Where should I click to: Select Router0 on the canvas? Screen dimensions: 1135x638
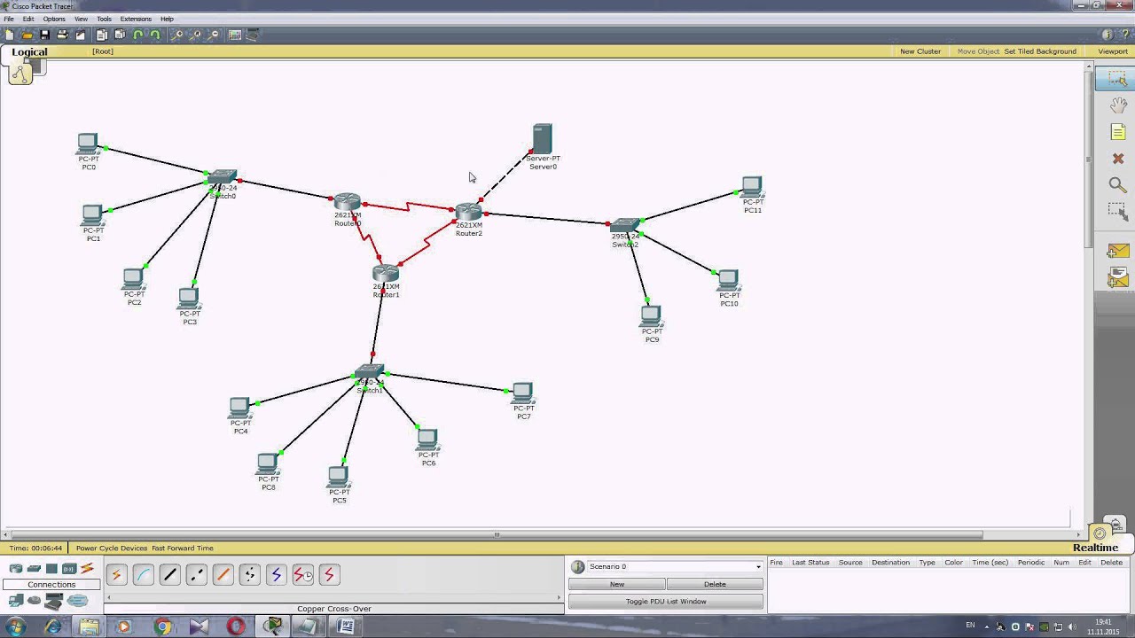(x=348, y=203)
